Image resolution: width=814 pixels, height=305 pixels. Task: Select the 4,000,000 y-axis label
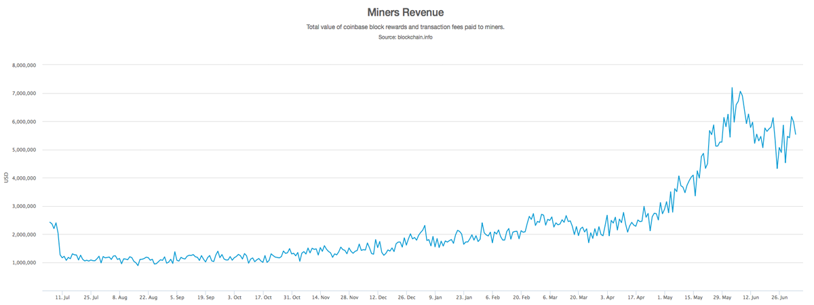(24, 178)
